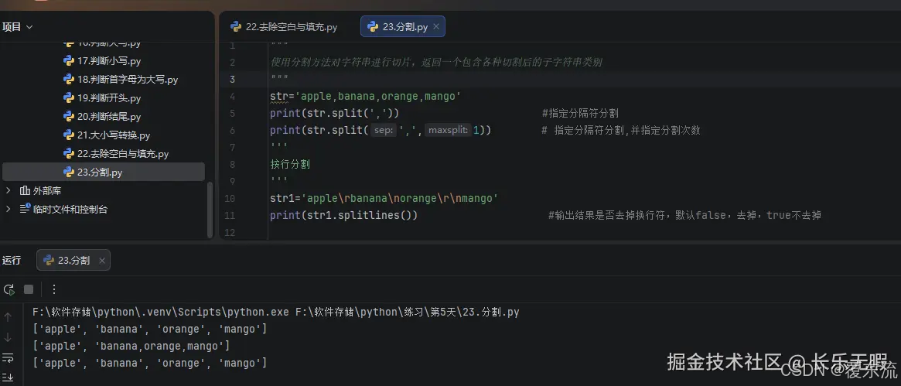
Task: Click the 运行 tool window label
Action: click(x=12, y=260)
